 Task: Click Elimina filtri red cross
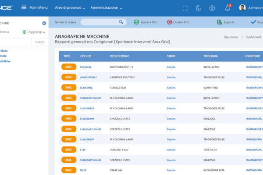tap(170, 22)
